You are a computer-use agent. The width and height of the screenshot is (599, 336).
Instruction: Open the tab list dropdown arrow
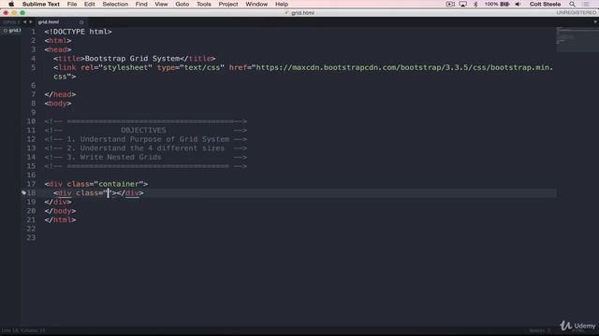pos(595,21)
